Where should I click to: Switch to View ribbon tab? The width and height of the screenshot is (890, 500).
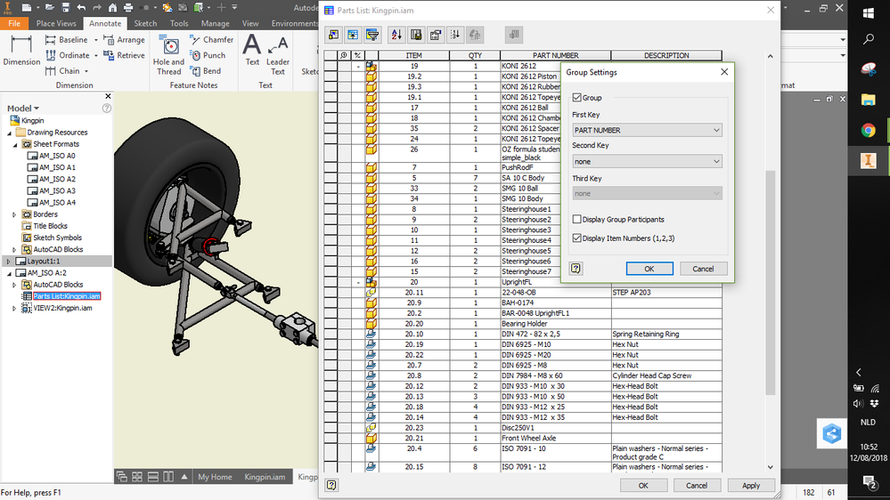click(x=250, y=23)
